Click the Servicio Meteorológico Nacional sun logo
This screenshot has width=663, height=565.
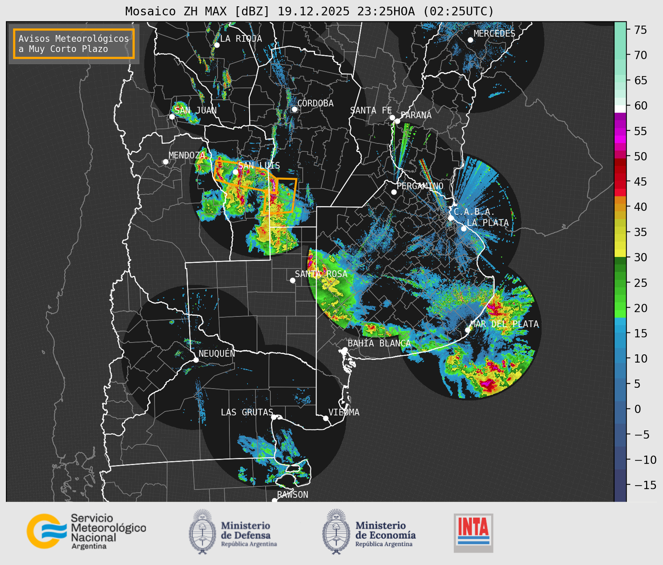click(46, 531)
